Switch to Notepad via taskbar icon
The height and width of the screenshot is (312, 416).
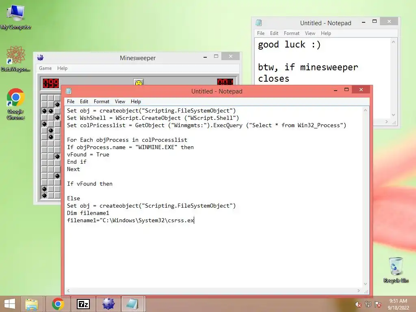[133, 304]
